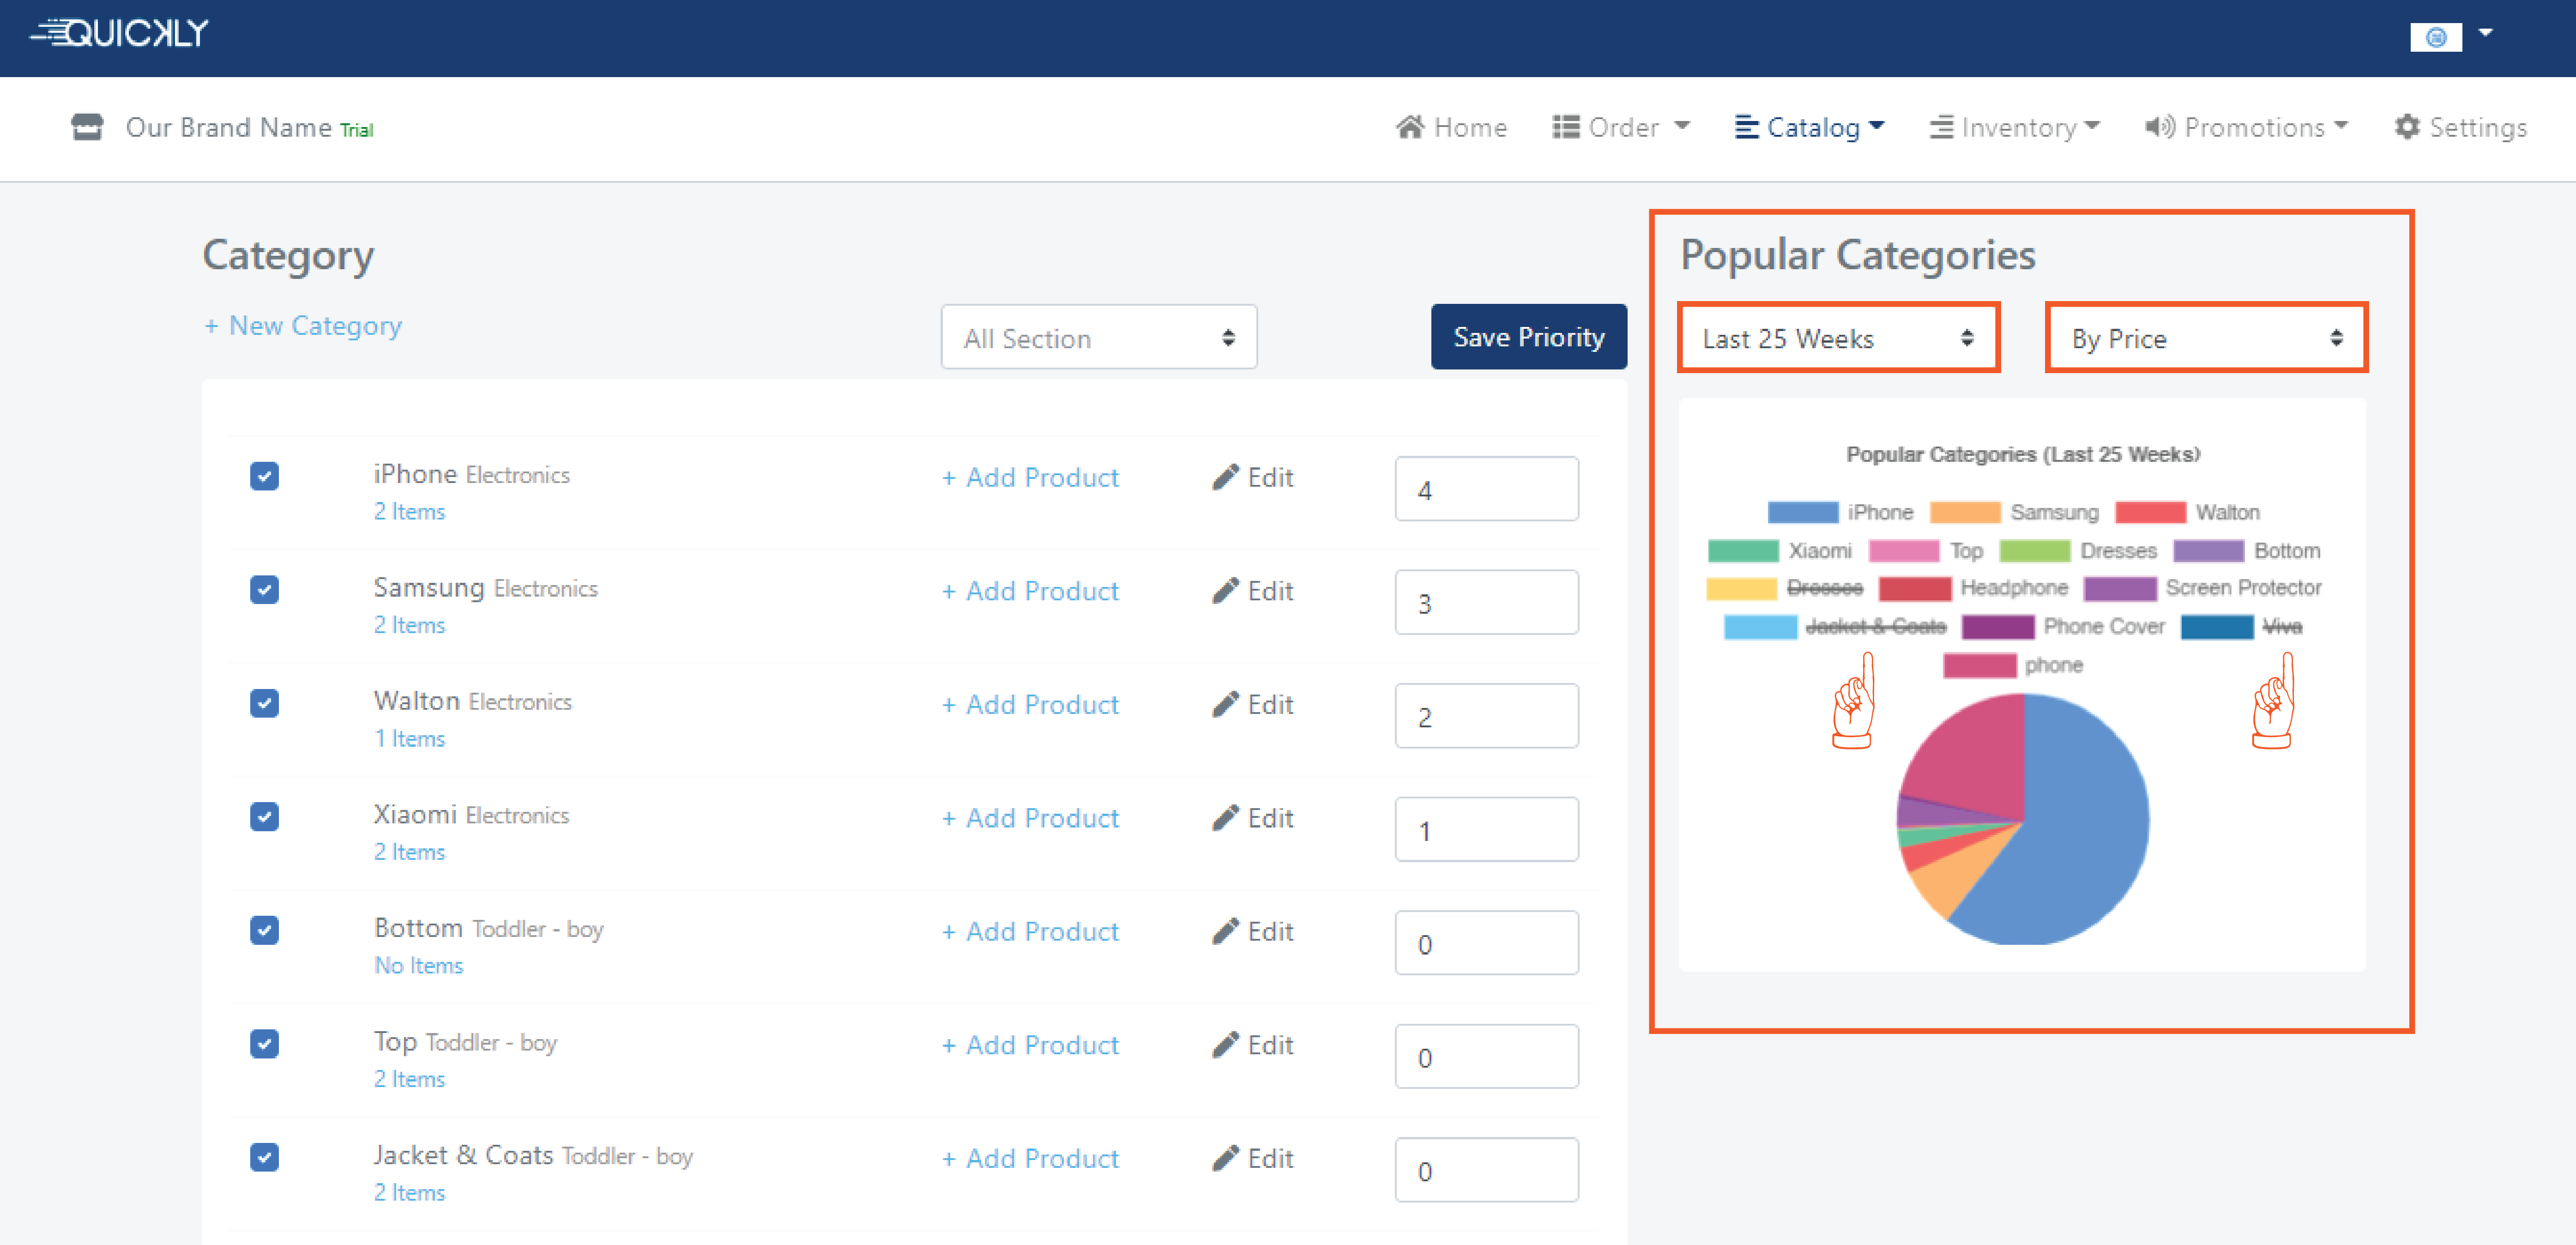Click the store icon beside Our Brand Name
The width and height of the screenshot is (2576, 1245).
pyautogui.click(x=87, y=127)
